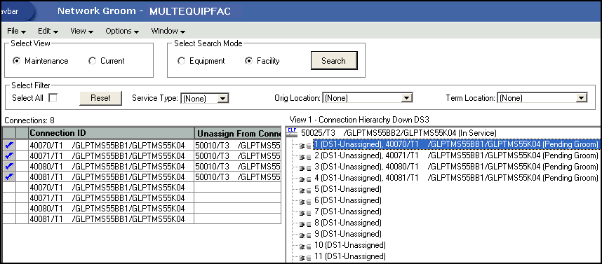Click the port icon for DS1 slot 5
The height and width of the screenshot is (264, 602).
coord(305,190)
